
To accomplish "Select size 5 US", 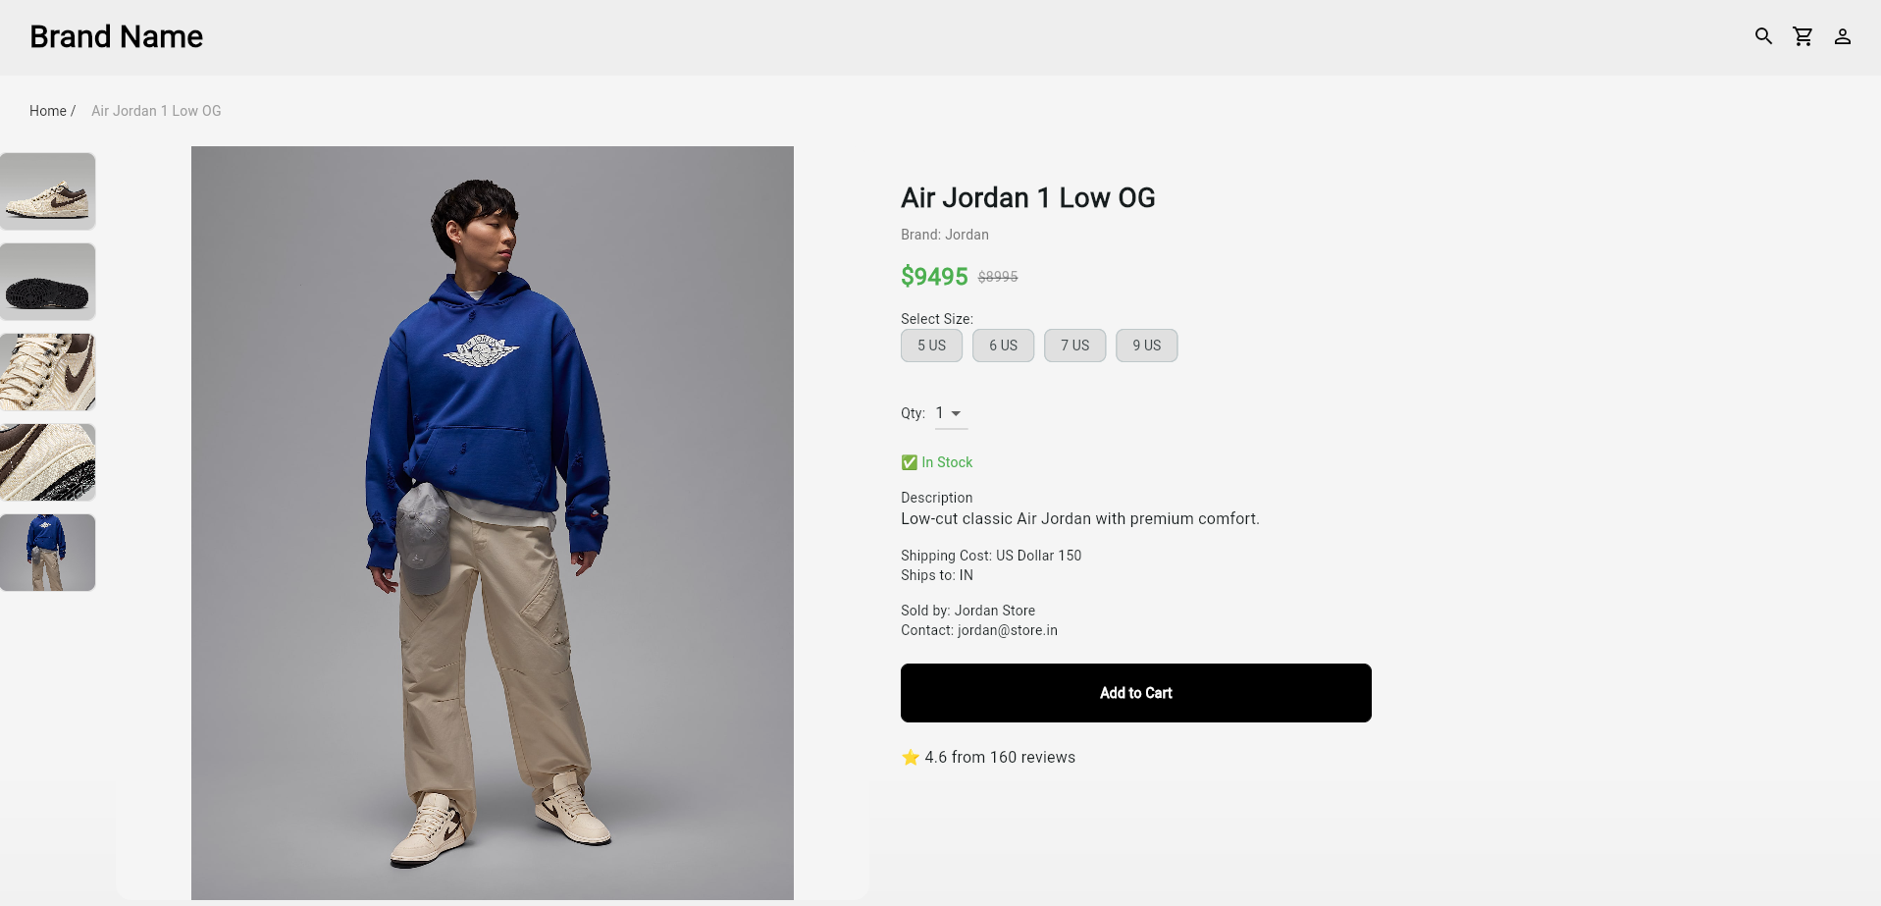I will 931,346.
